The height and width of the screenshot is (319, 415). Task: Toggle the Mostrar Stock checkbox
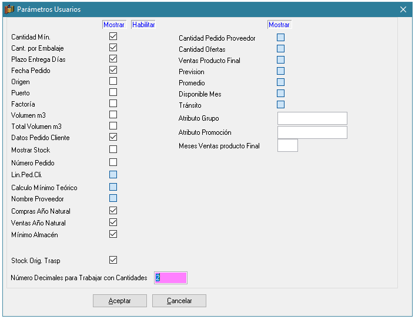[113, 149]
